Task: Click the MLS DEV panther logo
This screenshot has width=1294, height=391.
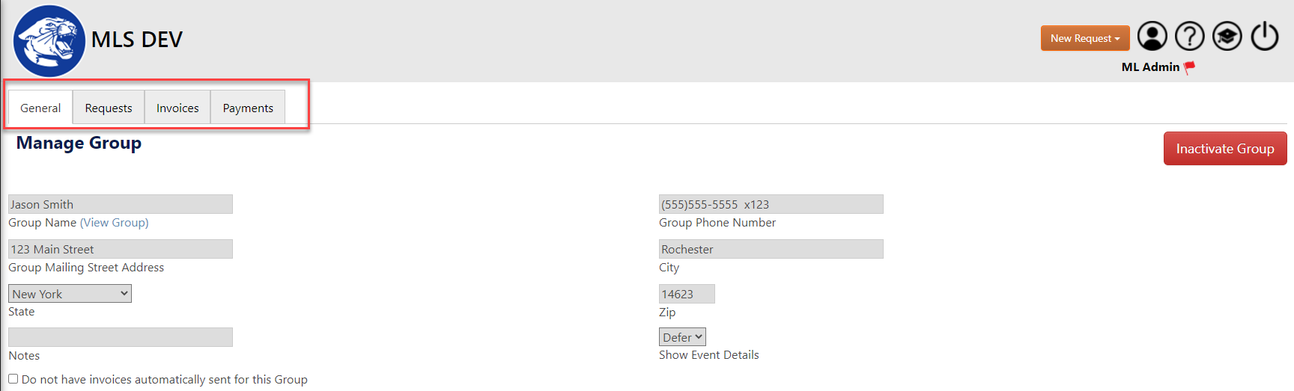Action: pyautogui.click(x=49, y=41)
